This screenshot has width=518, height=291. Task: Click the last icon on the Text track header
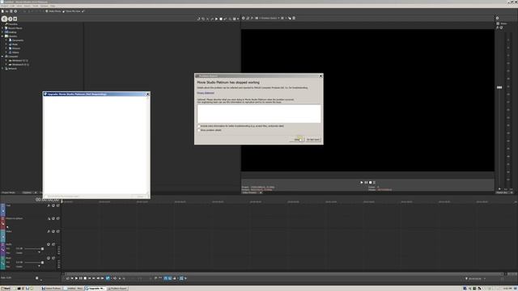click(x=57, y=205)
